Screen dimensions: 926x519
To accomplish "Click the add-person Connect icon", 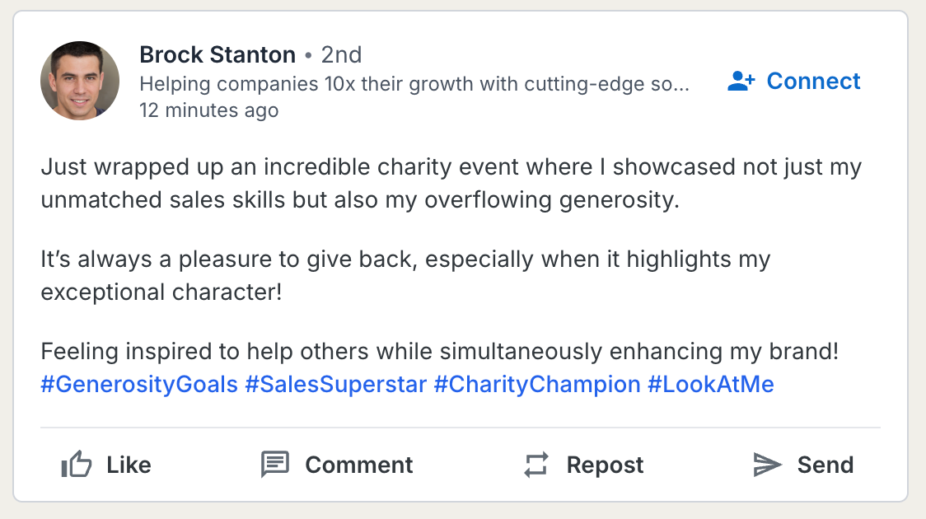I will tap(741, 82).
